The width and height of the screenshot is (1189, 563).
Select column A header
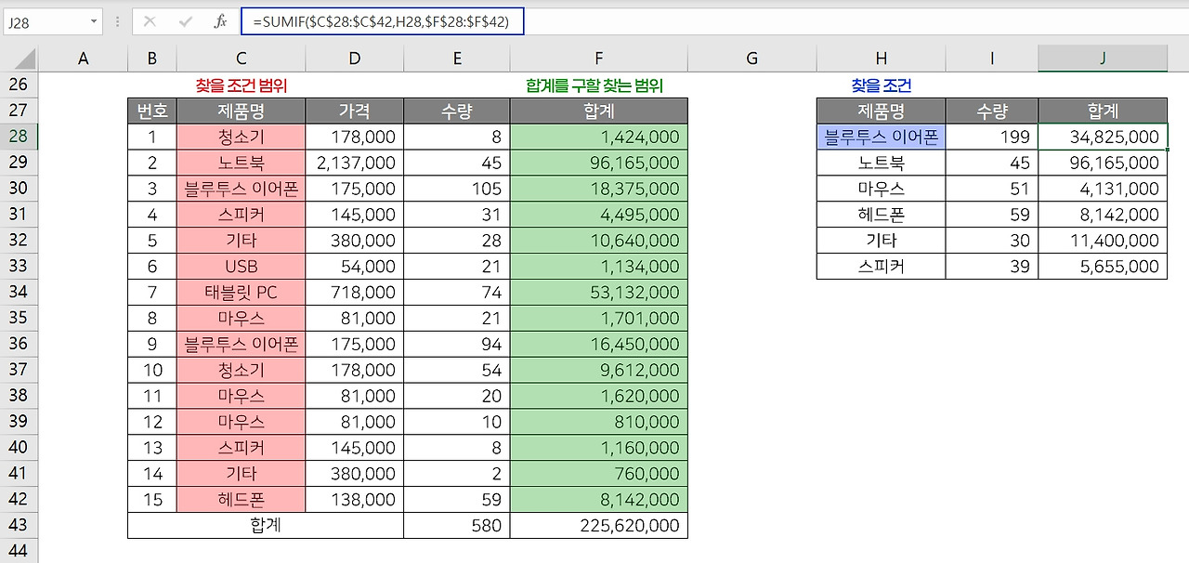pyautogui.click(x=84, y=59)
